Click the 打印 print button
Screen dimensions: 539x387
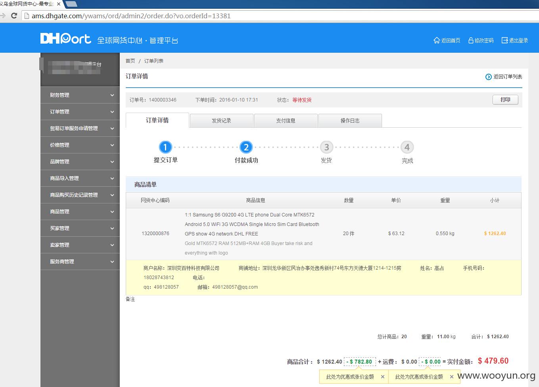point(505,100)
